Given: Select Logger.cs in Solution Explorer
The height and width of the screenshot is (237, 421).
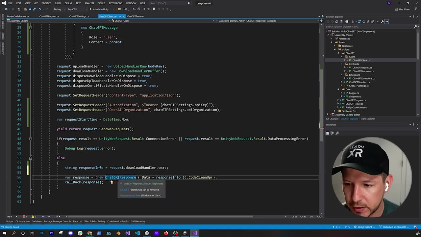Looking at the screenshot, I should coord(354,93).
